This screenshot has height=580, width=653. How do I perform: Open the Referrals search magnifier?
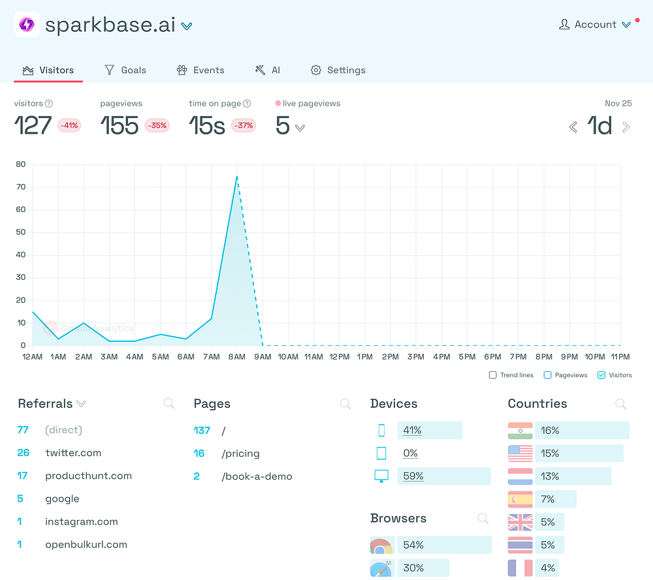[x=168, y=403]
